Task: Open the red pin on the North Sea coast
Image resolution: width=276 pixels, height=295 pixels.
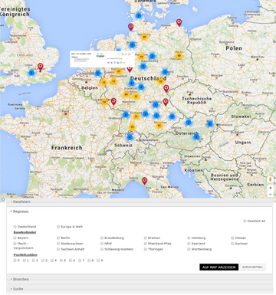Action: pos(130,27)
